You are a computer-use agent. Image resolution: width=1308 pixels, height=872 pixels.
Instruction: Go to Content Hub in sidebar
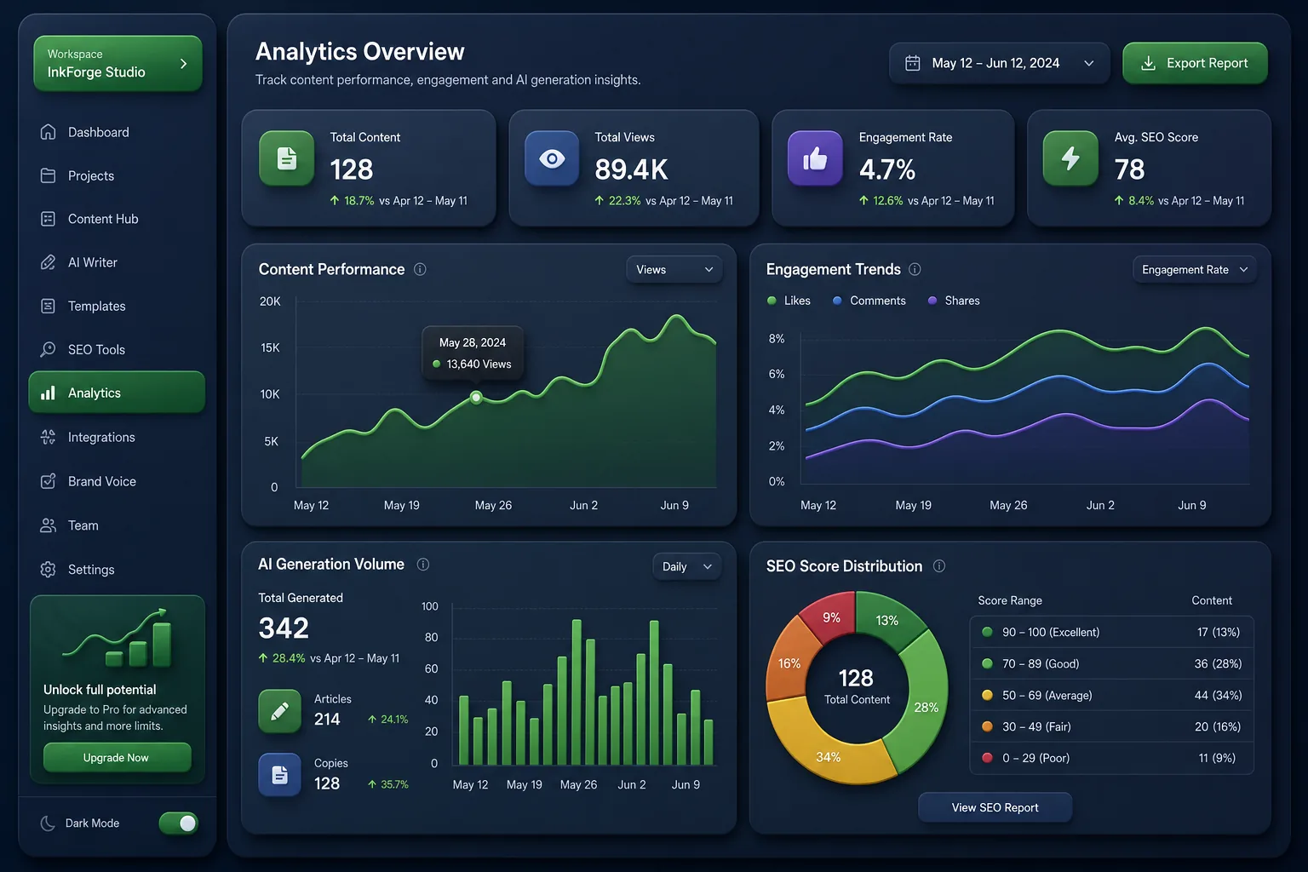pos(117,219)
